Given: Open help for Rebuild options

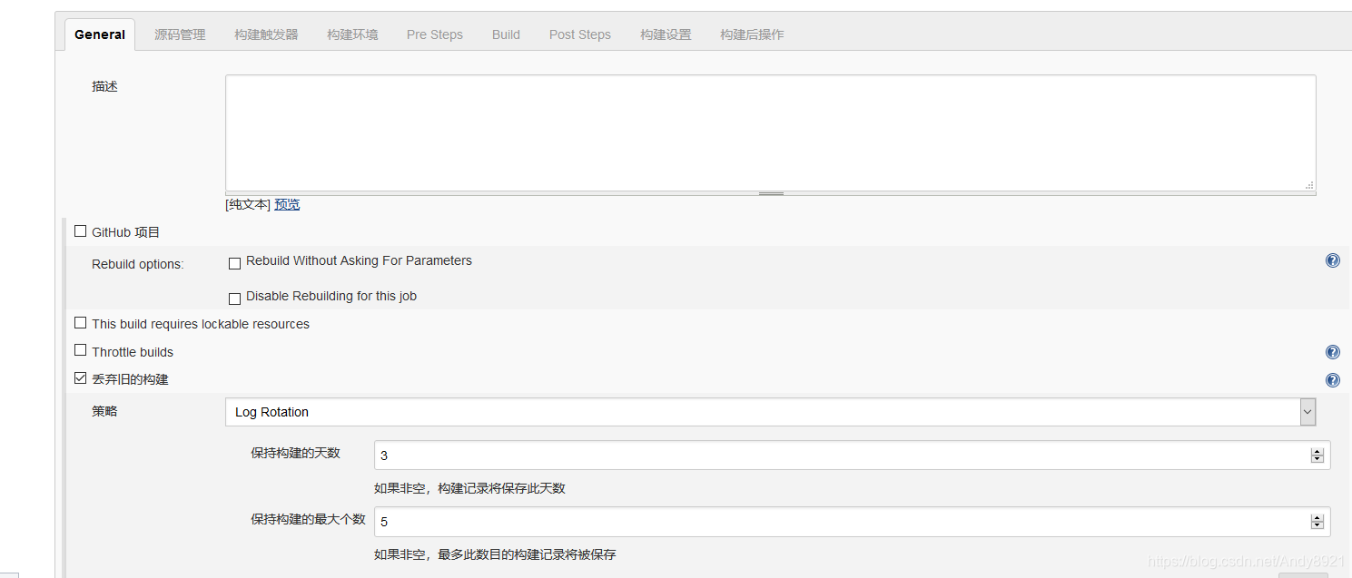Looking at the screenshot, I should click(x=1332, y=260).
